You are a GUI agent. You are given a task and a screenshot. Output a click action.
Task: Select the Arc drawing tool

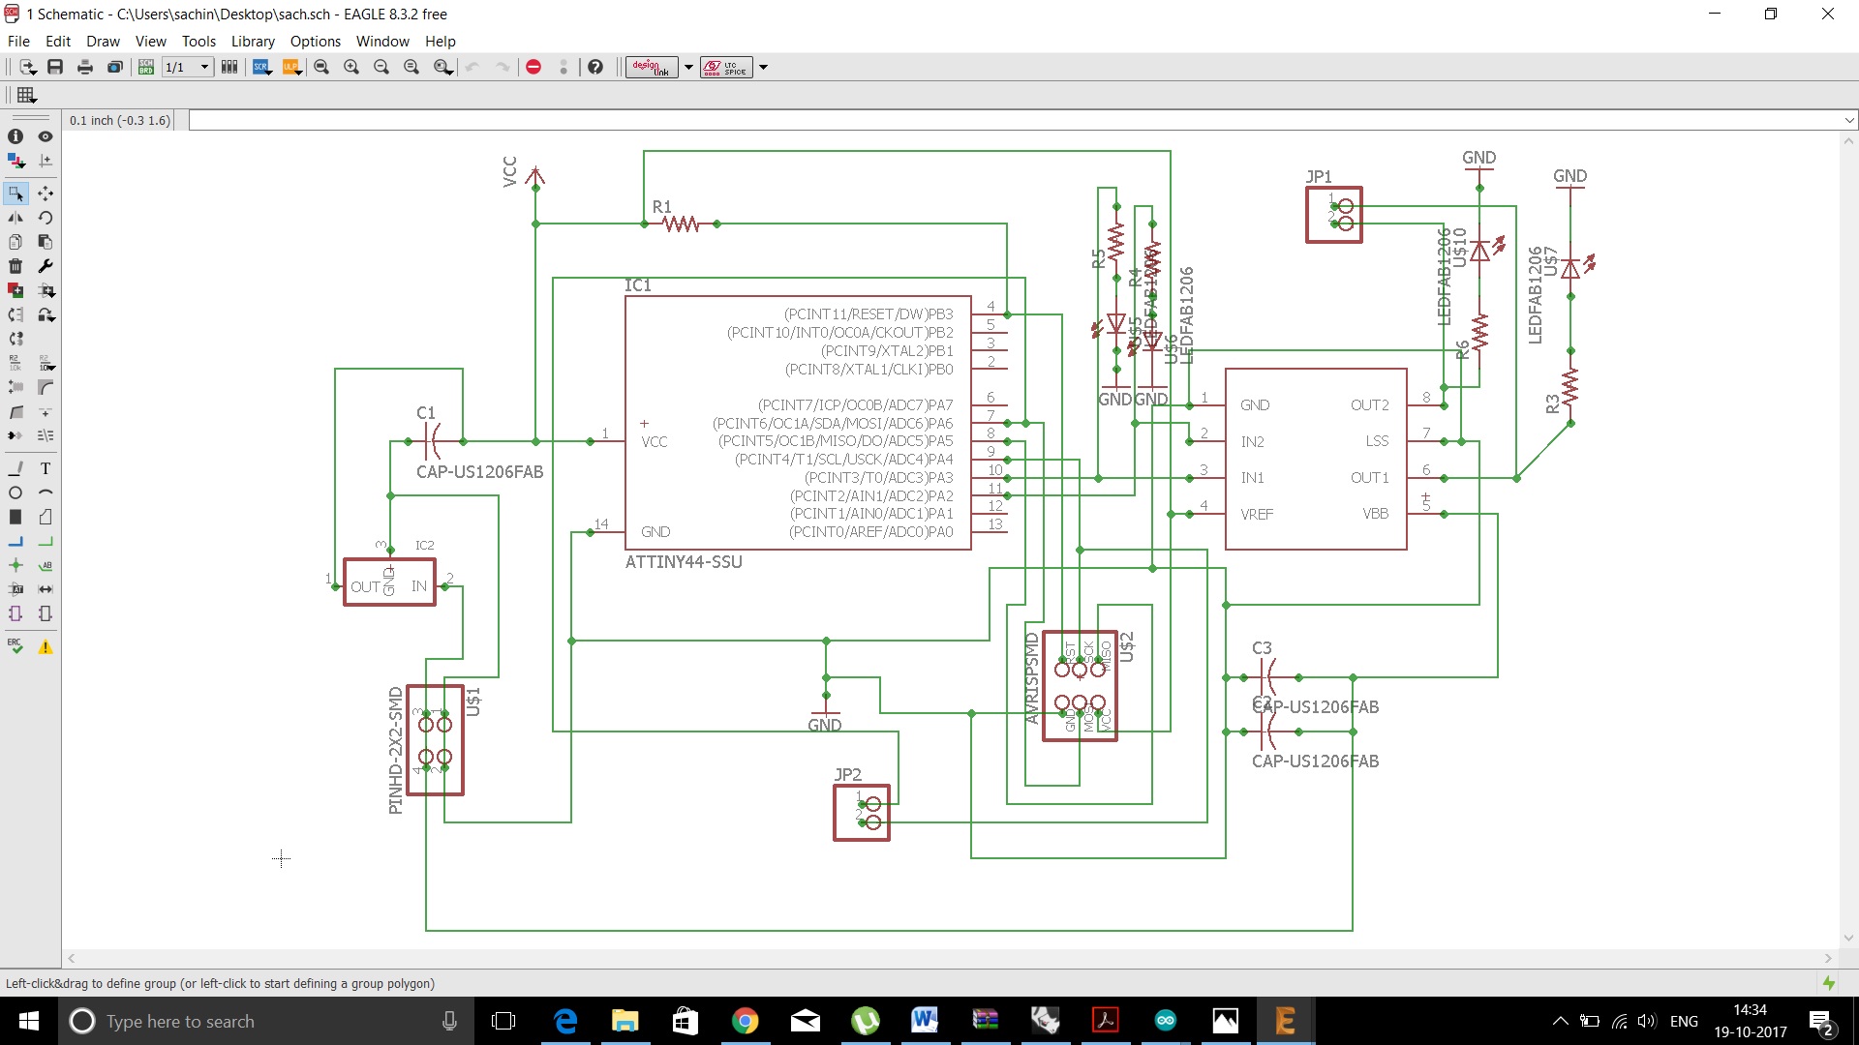coord(46,493)
